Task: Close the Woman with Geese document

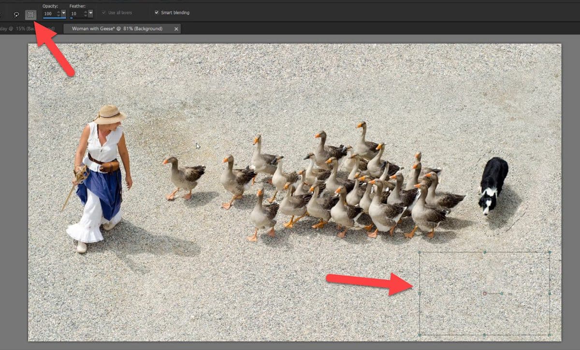Action: pos(176,29)
